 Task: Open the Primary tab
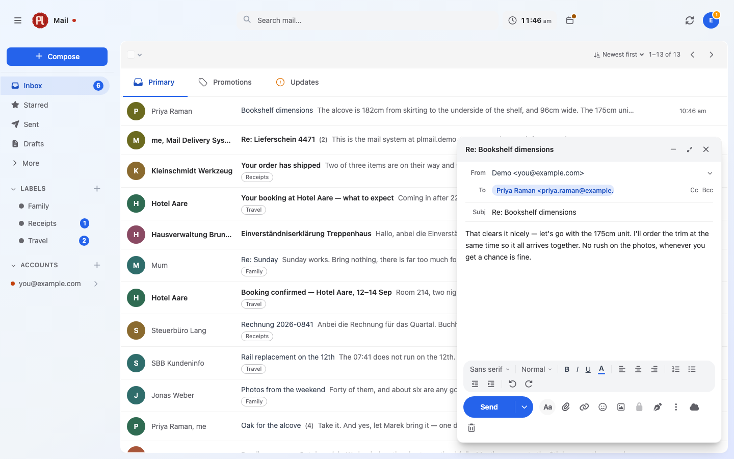154,82
